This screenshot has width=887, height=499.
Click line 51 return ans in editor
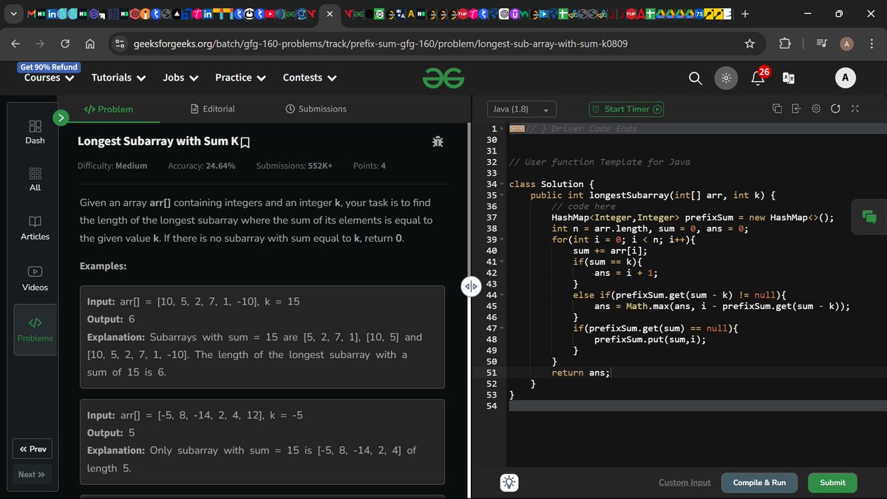point(580,373)
